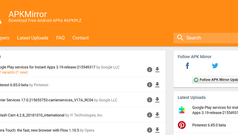Viewport: 238px width, 135px height.
Task: Click Pinterest logo in Latest Uploads sidebar
Action: coord(182,125)
